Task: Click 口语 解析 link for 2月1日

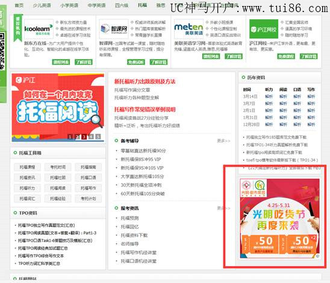Action: 297,110
